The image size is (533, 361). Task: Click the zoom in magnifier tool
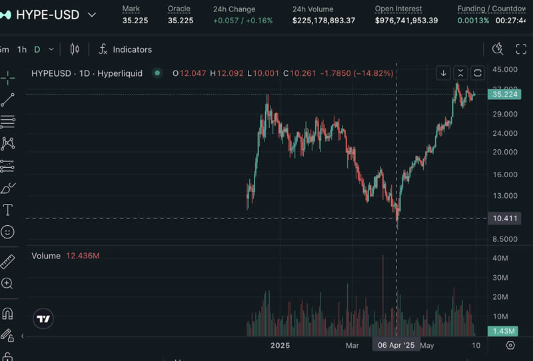pos(8,283)
